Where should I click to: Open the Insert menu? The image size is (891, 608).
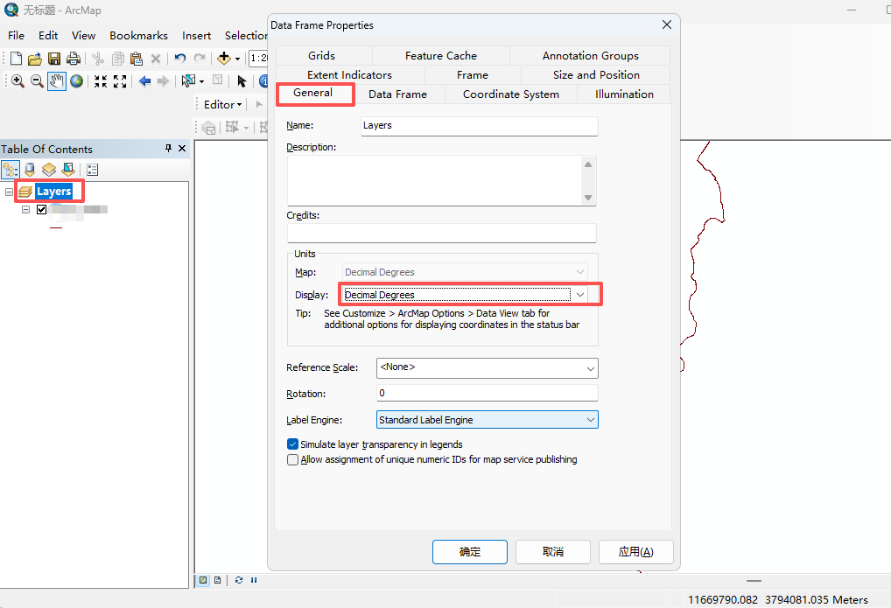pyautogui.click(x=197, y=35)
